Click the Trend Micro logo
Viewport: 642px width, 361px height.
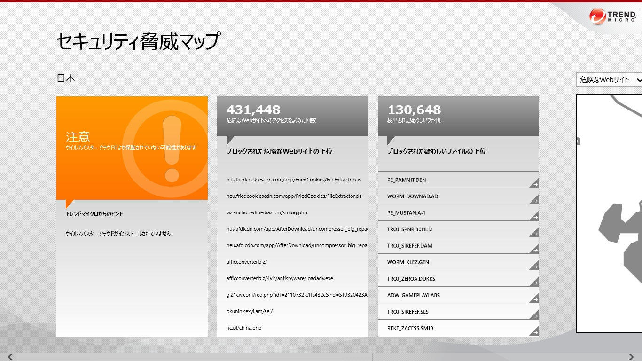pos(613,16)
